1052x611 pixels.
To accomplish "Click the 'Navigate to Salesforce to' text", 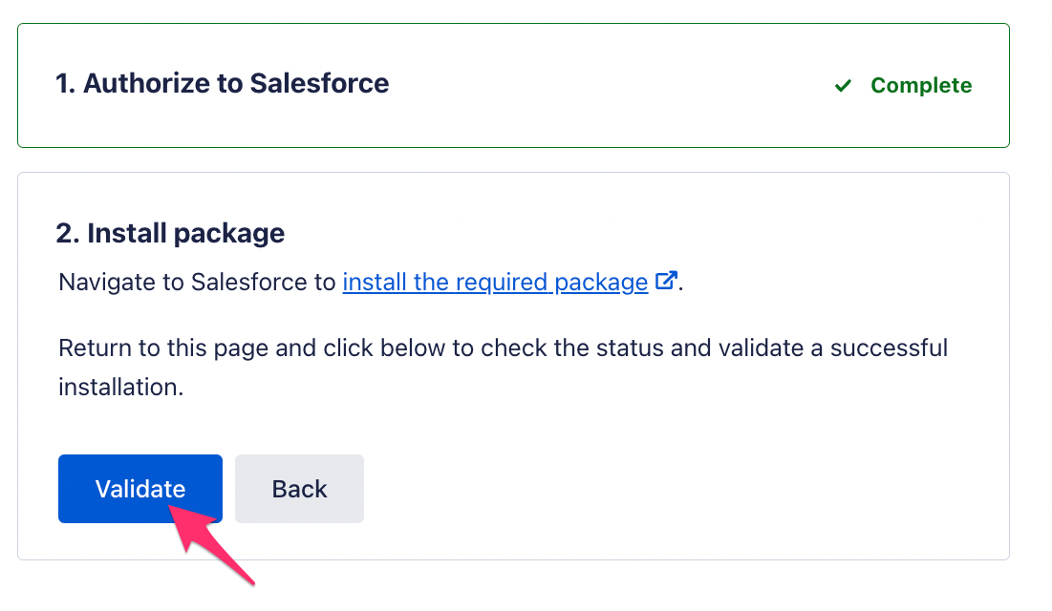I will [197, 282].
